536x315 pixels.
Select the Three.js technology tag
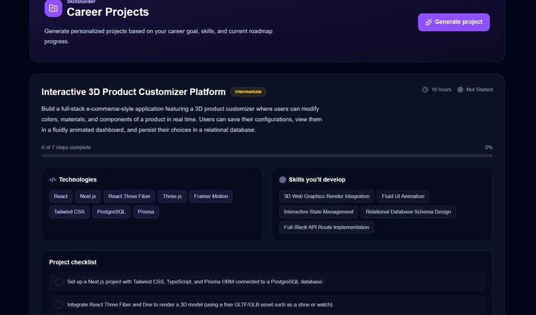[172, 197]
